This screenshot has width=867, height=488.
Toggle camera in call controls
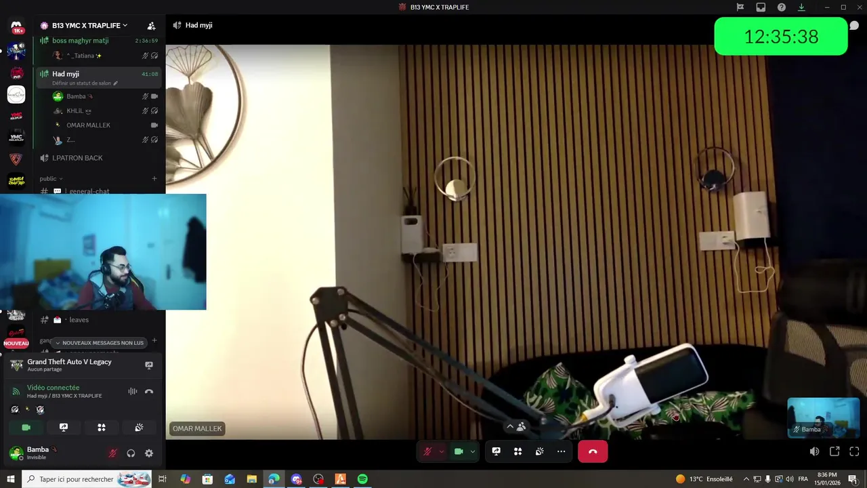pos(459,451)
